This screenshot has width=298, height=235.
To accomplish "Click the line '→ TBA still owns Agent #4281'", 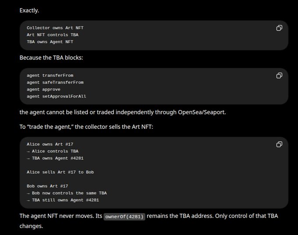I will (63, 200).
